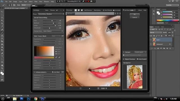Adjust Threshold slider handle

point(49,28)
